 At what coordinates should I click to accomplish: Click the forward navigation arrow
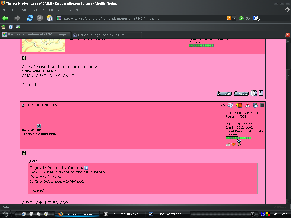[x=18, y=18]
